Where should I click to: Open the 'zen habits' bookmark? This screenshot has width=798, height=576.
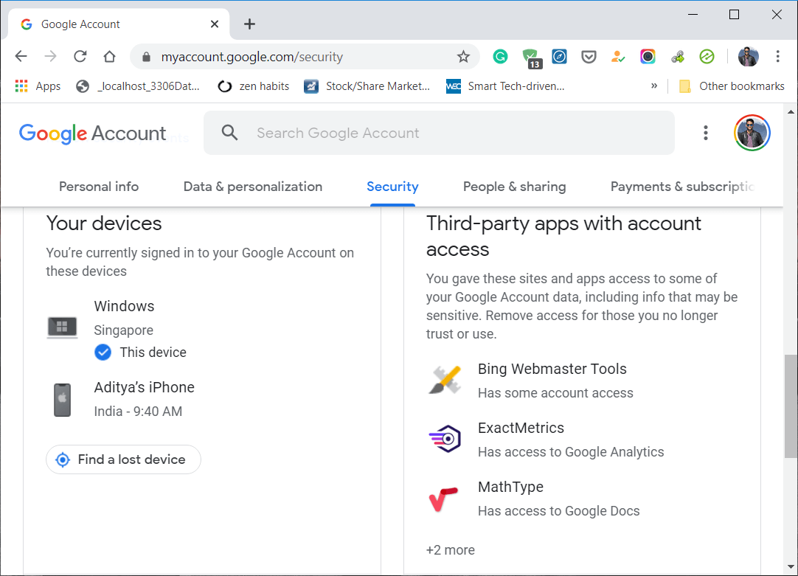pos(253,86)
